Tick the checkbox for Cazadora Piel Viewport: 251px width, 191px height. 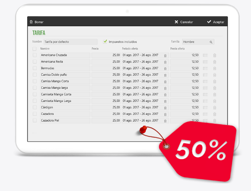(x=34, y=121)
